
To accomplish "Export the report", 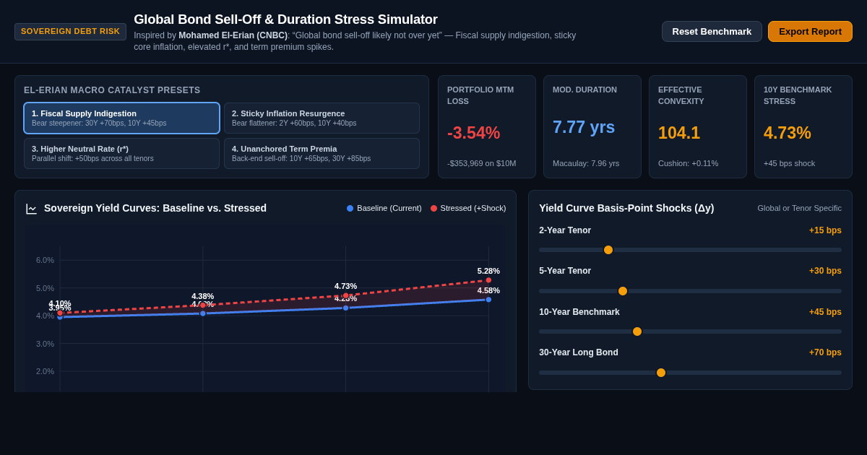I will 810,31.
